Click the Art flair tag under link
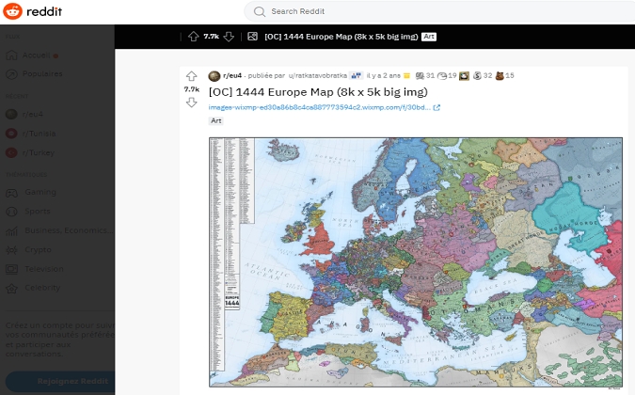 [215, 120]
